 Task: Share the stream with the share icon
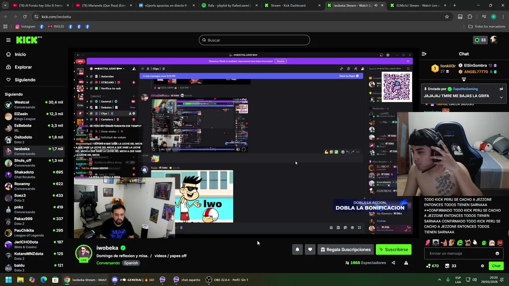tap(393, 263)
